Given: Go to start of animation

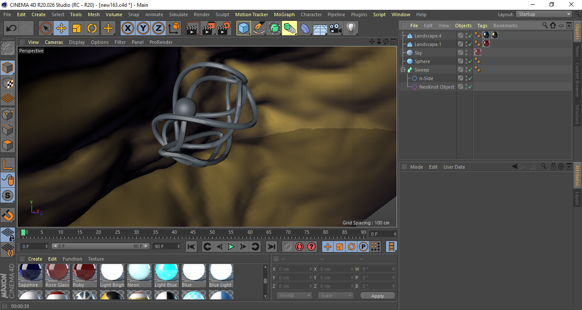Looking at the screenshot, I should click(191, 247).
